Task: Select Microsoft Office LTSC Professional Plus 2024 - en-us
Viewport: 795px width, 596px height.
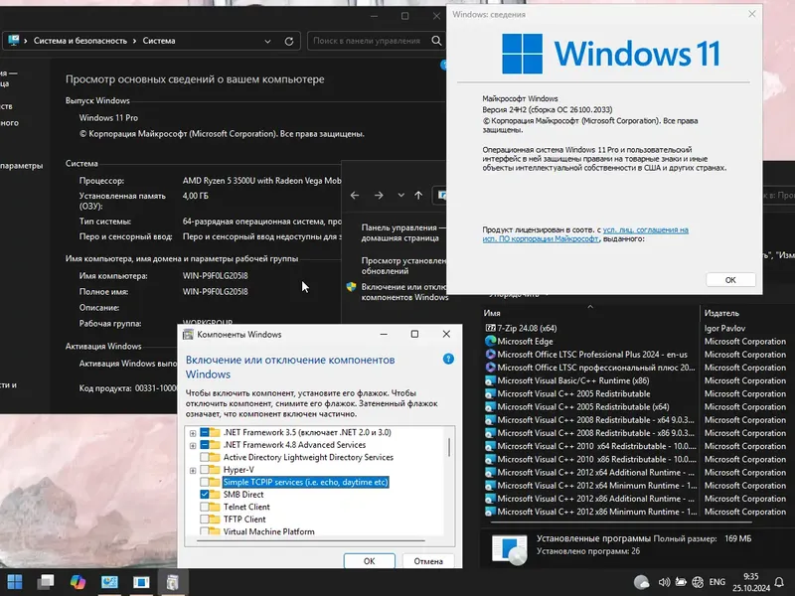Action: point(592,355)
